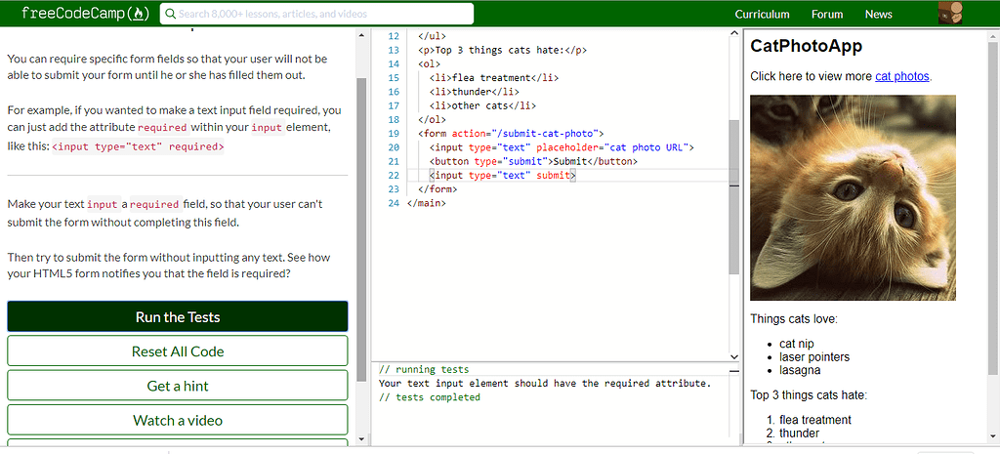Follow the cat photos link
Screen dimensions: 1000x454
click(x=901, y=76)
